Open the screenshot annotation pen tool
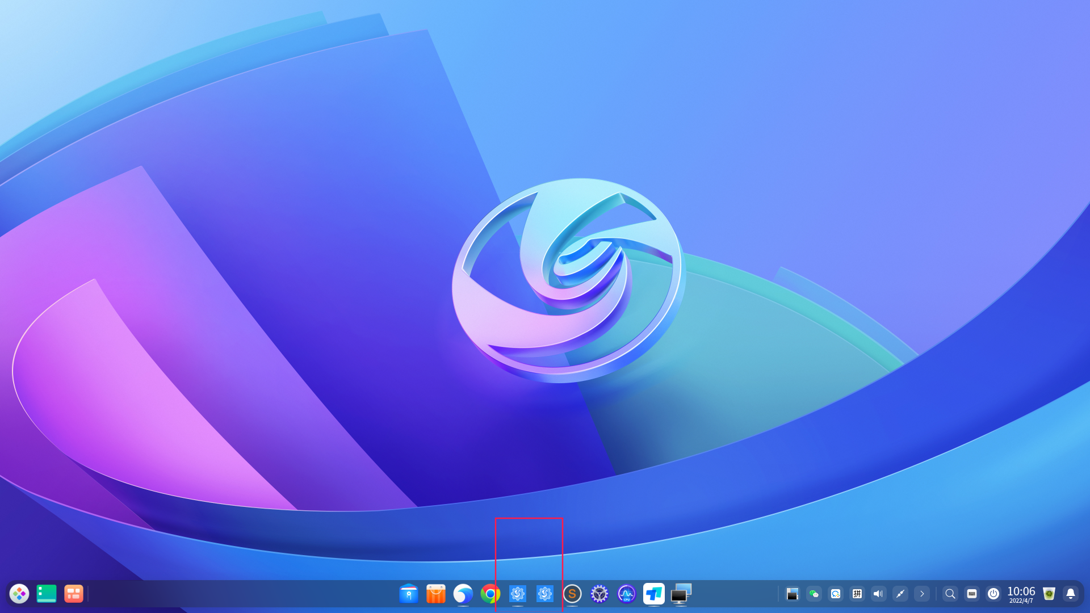The width and height of the screenshot is (1090, 613). point(900,594)
